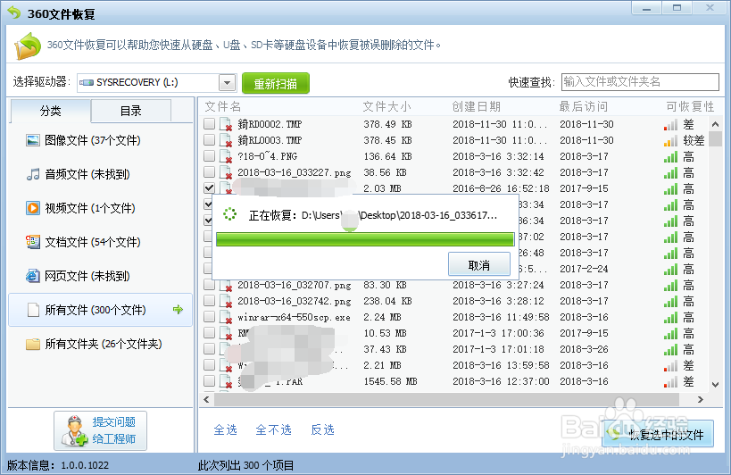731x475 pixels.
Task: Click the file name winrar-x64-550scp.exe
Action: (294, 318)
